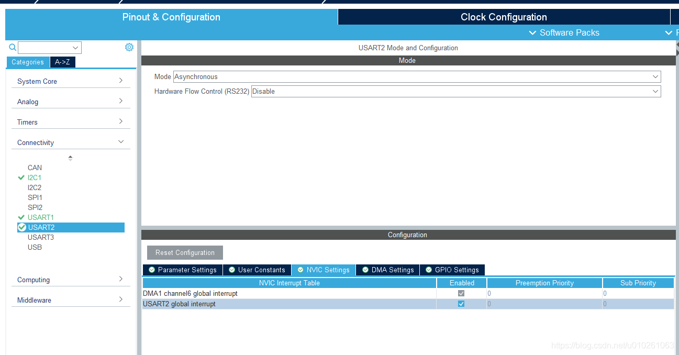Select I2C1 peripheral
The width and height of the screenshot is (679, 355).
[x=35, y=177]
